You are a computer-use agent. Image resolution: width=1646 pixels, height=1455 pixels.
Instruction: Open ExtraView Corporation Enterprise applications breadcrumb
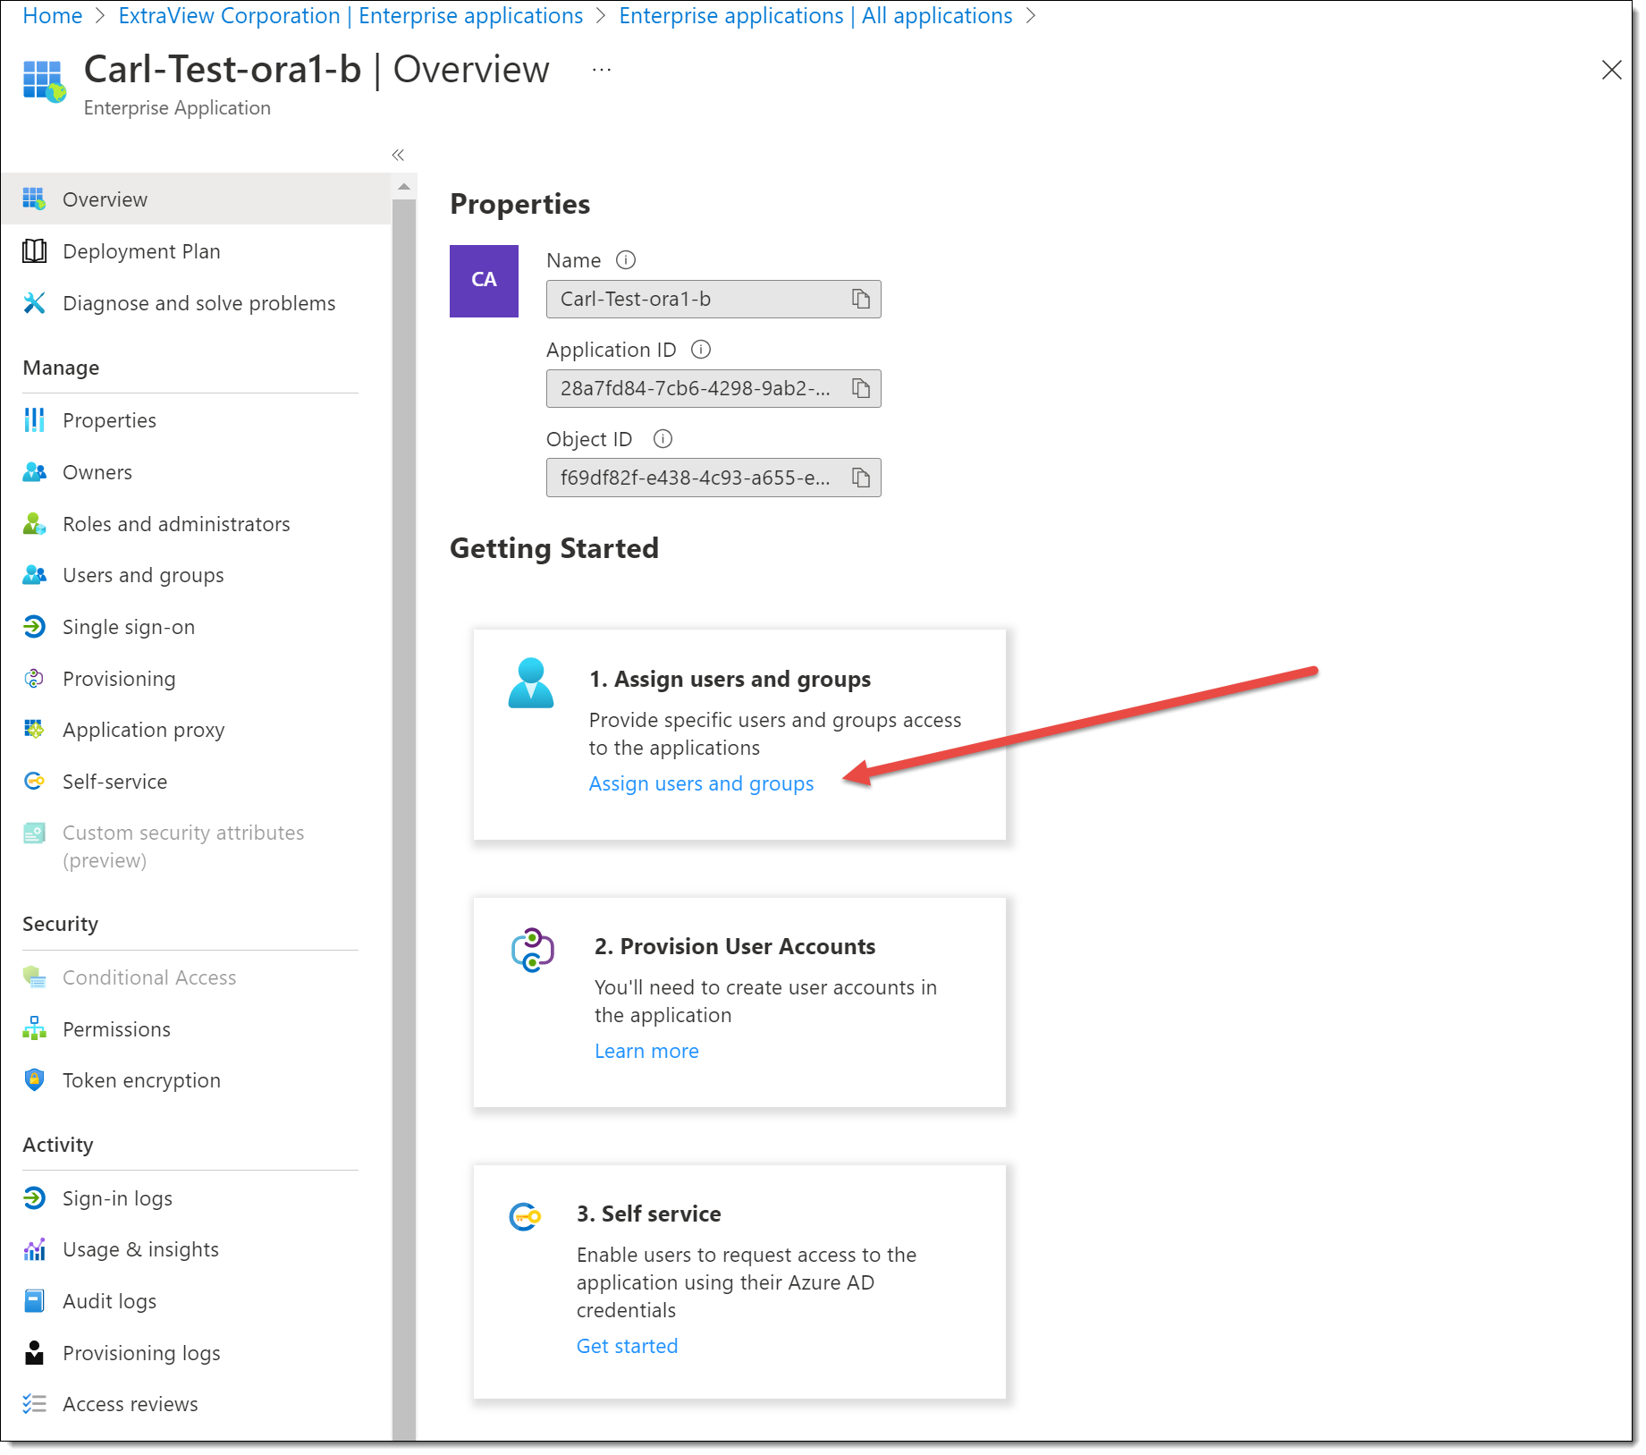(x=350, y=15)
